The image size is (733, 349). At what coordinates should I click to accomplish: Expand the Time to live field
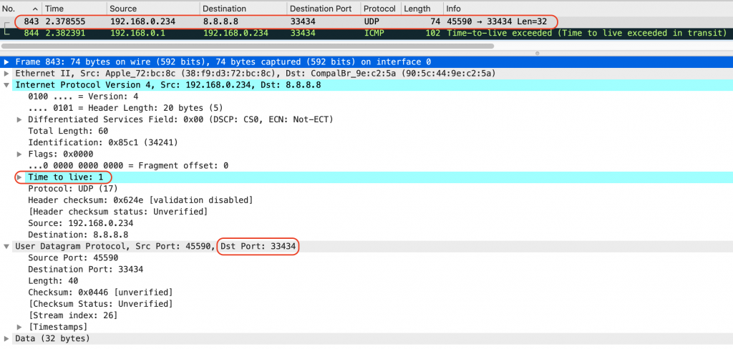[x=20, y=177]
